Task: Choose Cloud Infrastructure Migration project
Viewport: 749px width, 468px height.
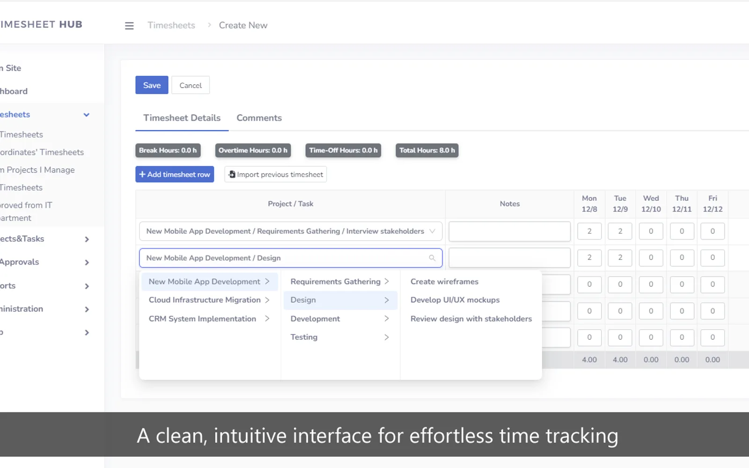Action: (210, 300)
